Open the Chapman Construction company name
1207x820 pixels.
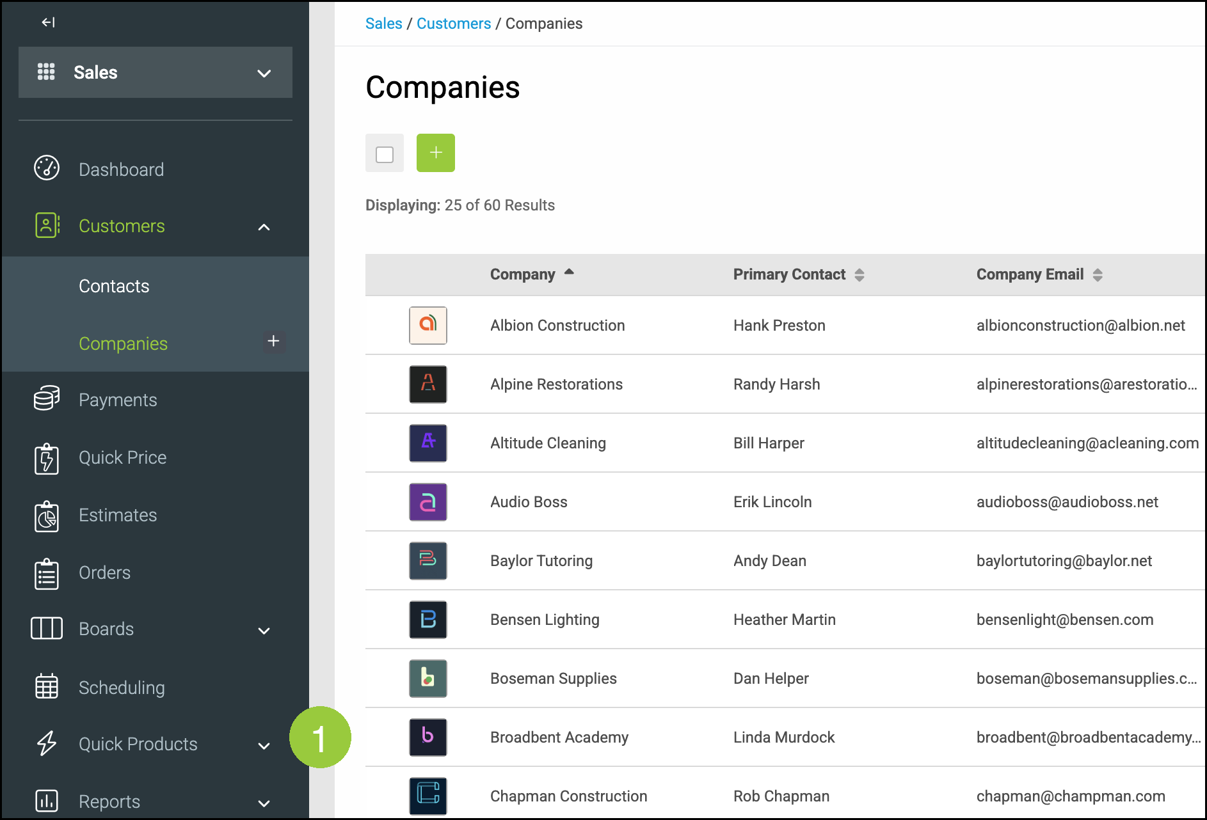(x=568, y=796)
